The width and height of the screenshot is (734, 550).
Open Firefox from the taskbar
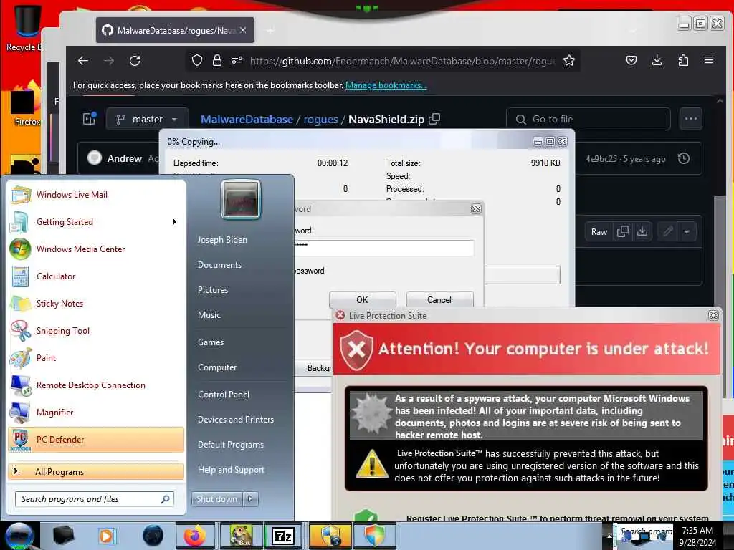point(195,536)
